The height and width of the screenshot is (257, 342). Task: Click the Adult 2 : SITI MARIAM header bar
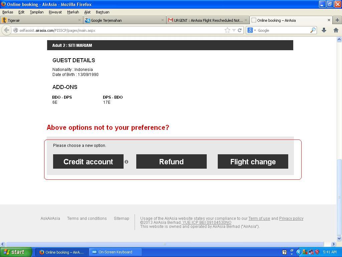tap(170, 45)
